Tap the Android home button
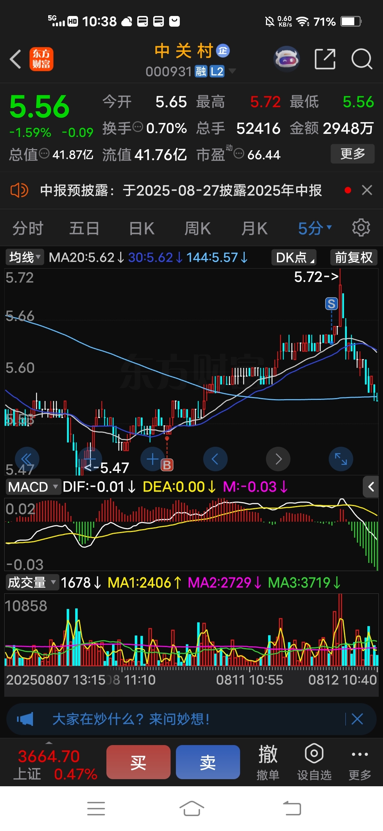383x831 pixels. [x=191, y=809]
